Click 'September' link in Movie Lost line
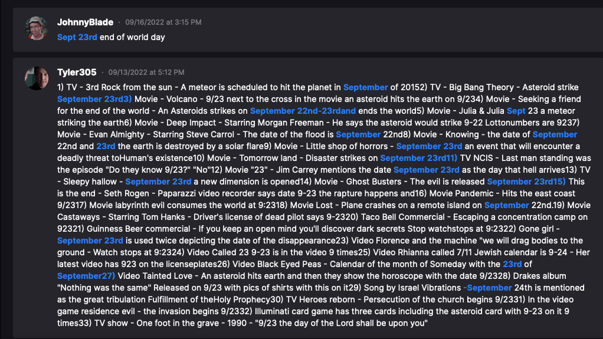This screenshot has height=339, width=603. point(506,205)
